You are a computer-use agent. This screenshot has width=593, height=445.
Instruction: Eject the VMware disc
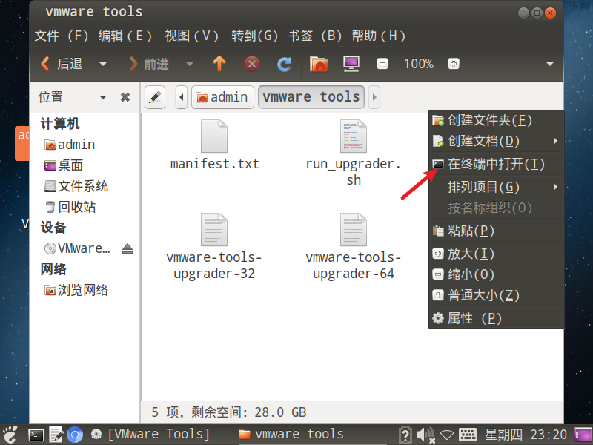pyautogui.click(x=127, y=248)
